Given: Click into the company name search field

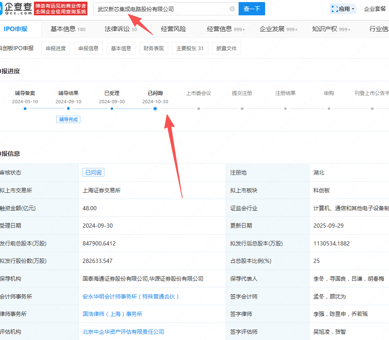Looking at the screenshot, I should click(x=162, y=9).
